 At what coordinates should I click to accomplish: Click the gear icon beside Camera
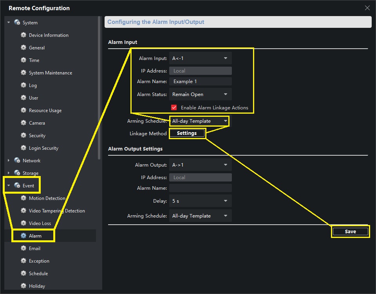[x=23, y=123]
